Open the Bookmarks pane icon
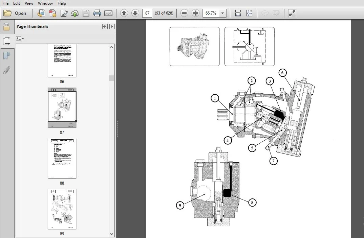This screenshot has width=364, height=238. tap(6, 56)
